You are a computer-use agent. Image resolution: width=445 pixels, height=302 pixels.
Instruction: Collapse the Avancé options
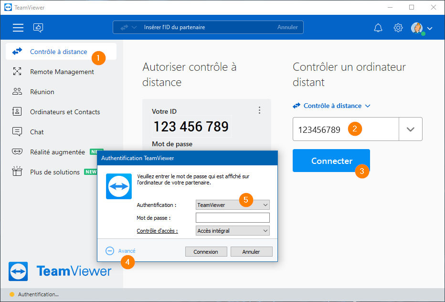coord(120,251)
